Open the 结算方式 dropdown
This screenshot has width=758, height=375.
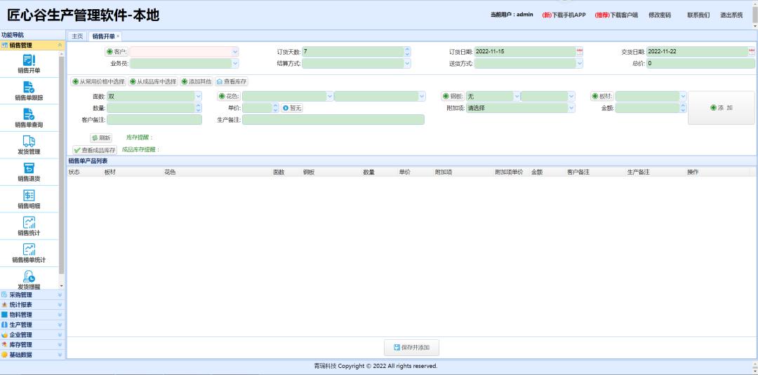(408, 63)
